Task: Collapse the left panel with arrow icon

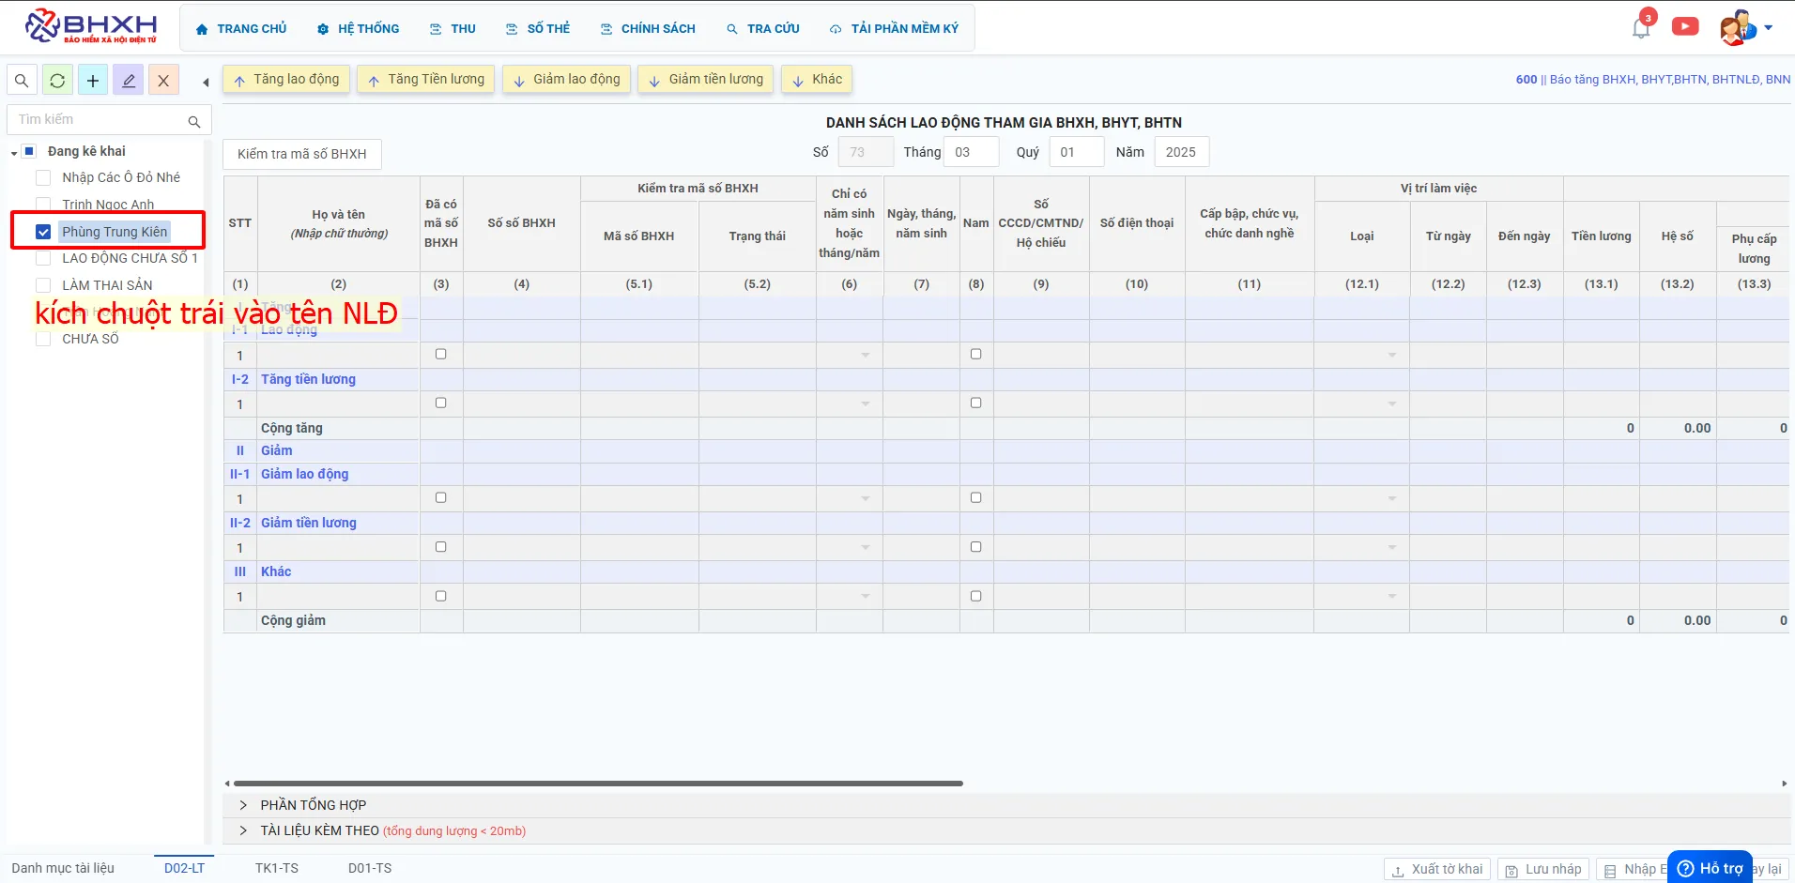Action: coord(206,82)
